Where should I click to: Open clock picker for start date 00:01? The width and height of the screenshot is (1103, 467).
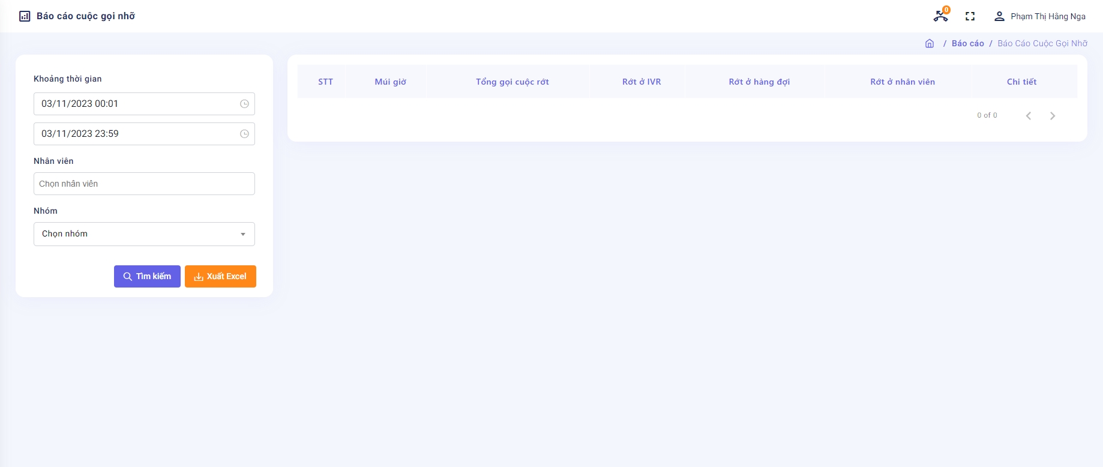244,104
